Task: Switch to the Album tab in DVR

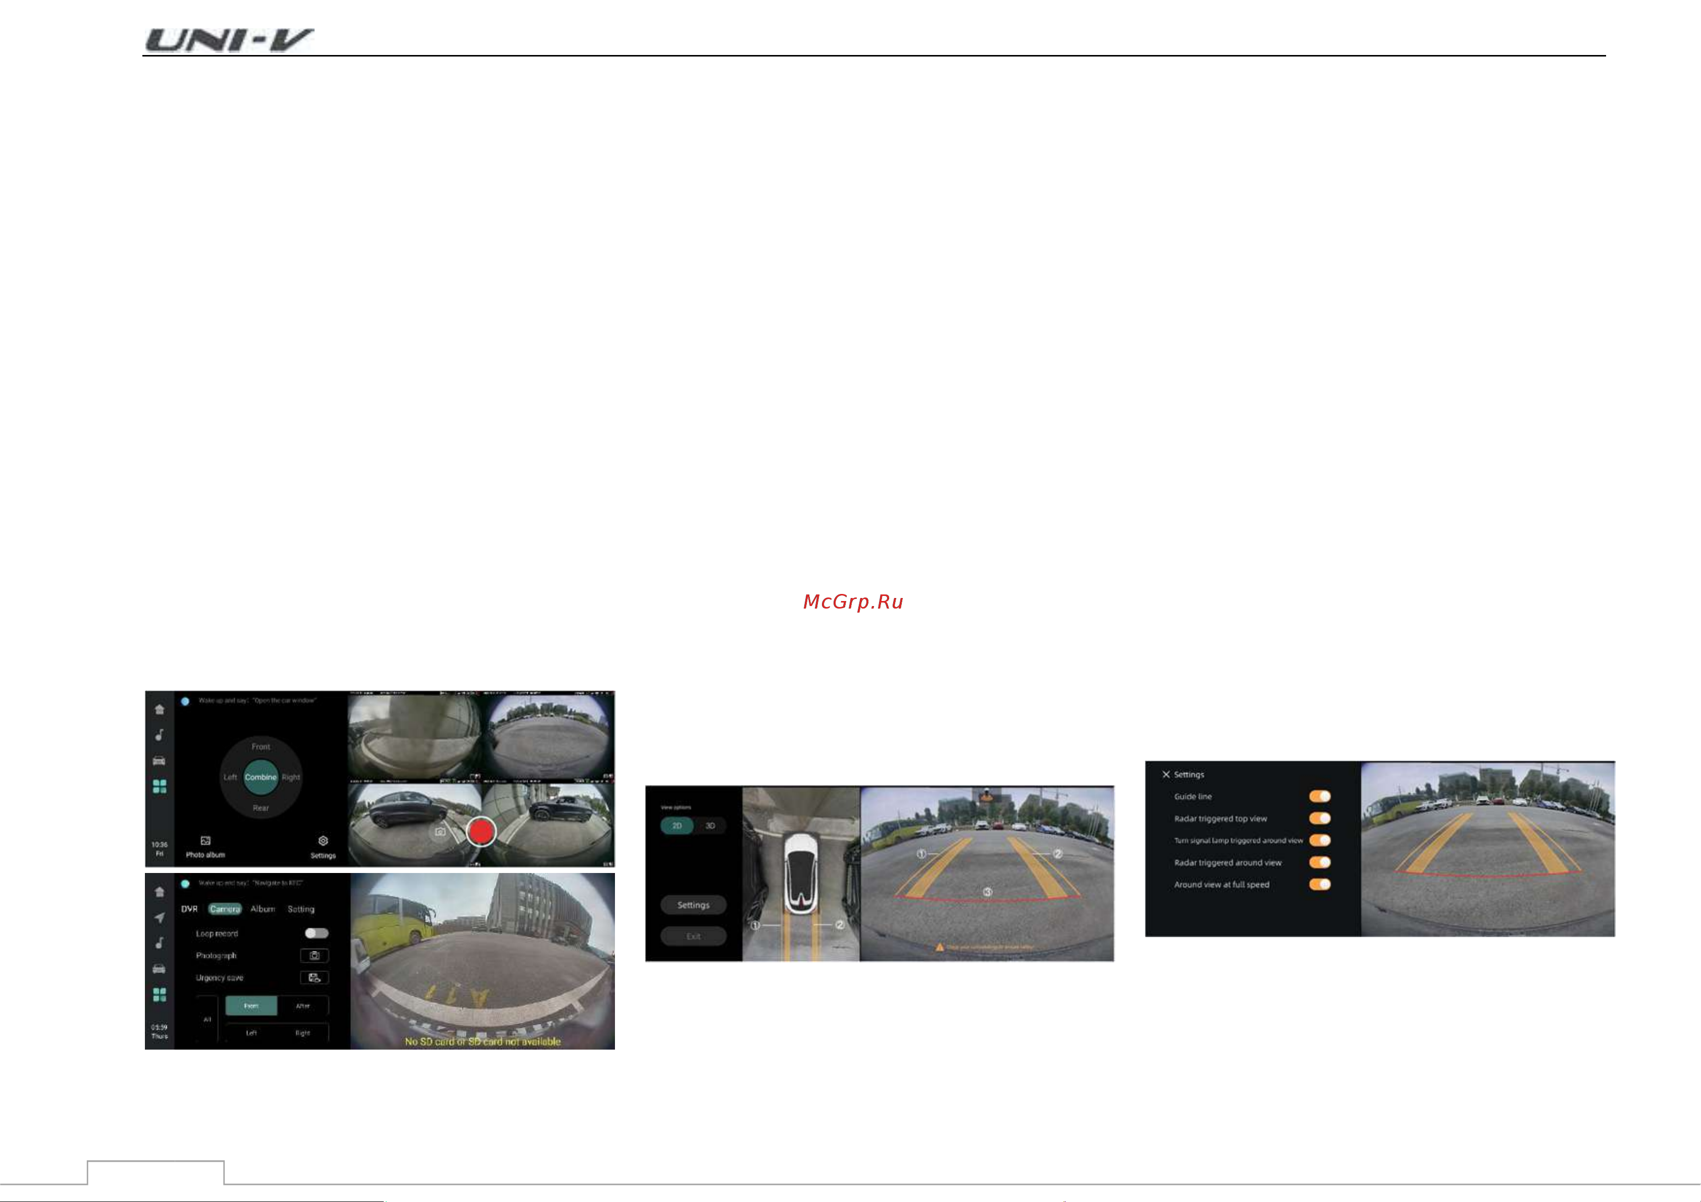Action: (x=263, y=909)
